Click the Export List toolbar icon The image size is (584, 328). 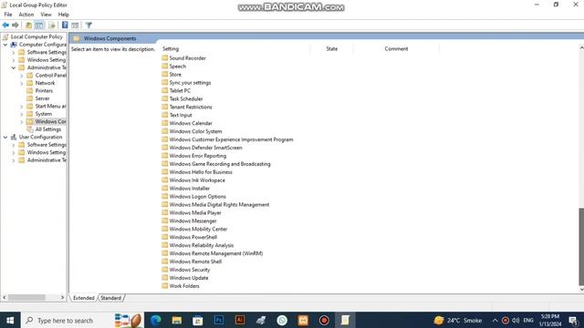[52, 26]
